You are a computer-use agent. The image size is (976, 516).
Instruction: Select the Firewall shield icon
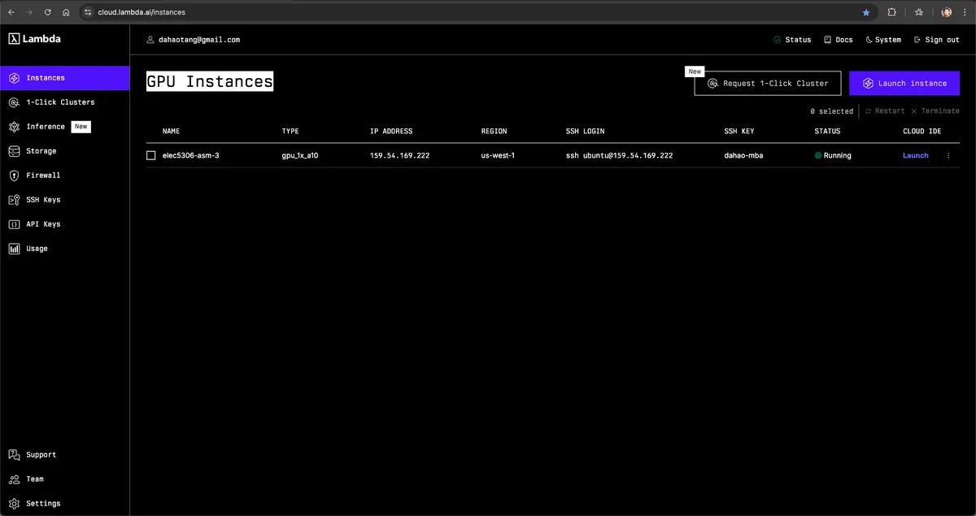[15, 176]
